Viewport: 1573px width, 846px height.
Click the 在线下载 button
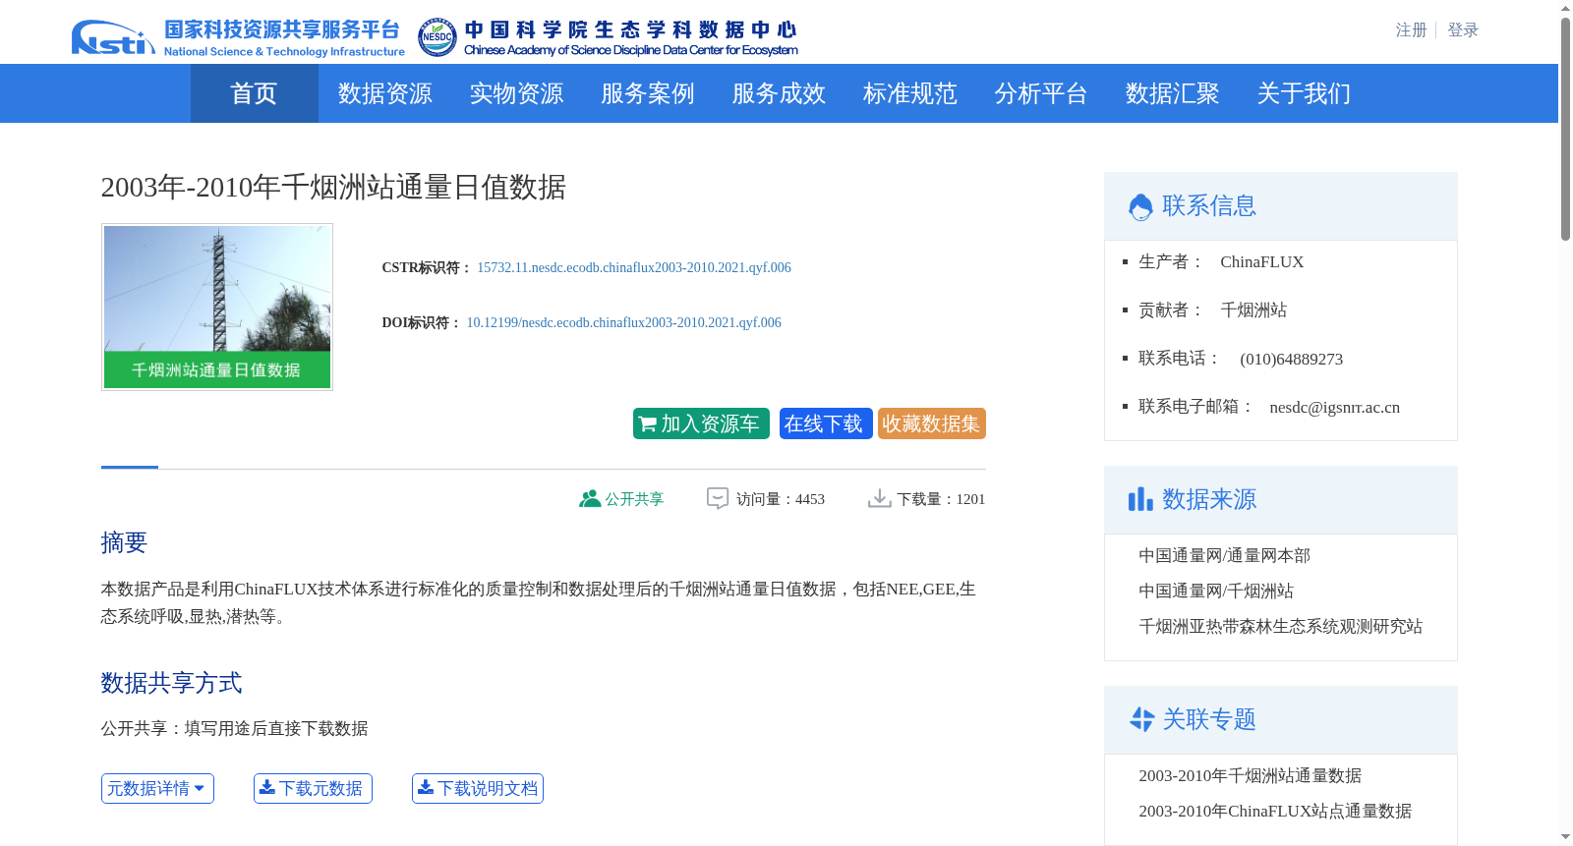[826, 423]
